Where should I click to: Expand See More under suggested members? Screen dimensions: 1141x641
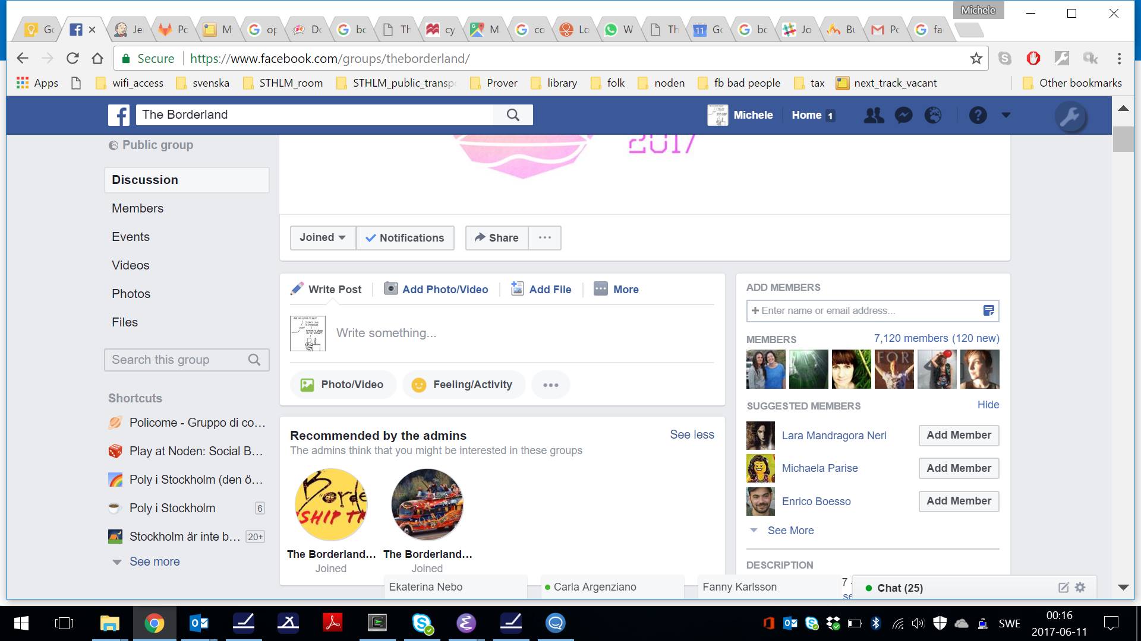pyautogui.click(x=790, y=530)
